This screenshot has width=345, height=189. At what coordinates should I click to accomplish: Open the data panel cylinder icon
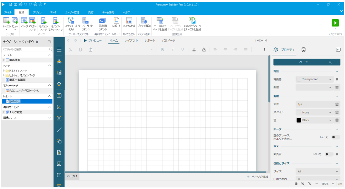[x=304, y=50]
